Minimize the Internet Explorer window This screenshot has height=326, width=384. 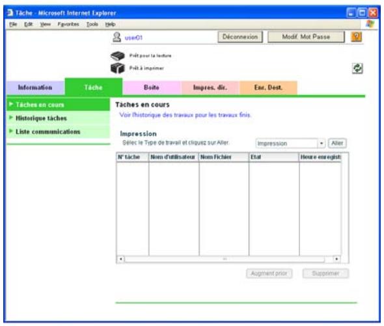351,13
